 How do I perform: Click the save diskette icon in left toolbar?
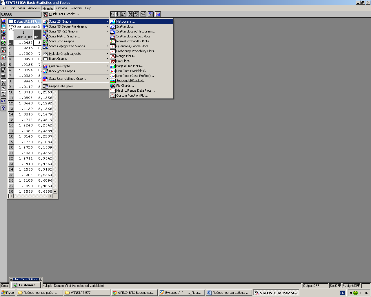point(3,70)
